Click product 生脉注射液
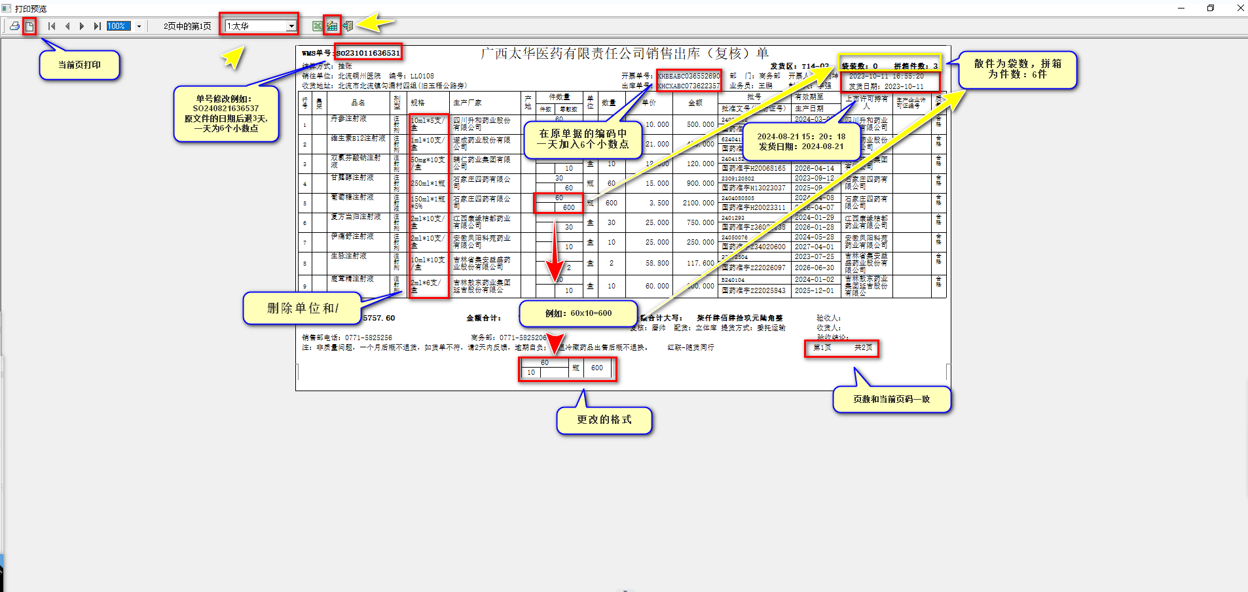Screen dimensions: 1248x592 [x=348, y=256]
